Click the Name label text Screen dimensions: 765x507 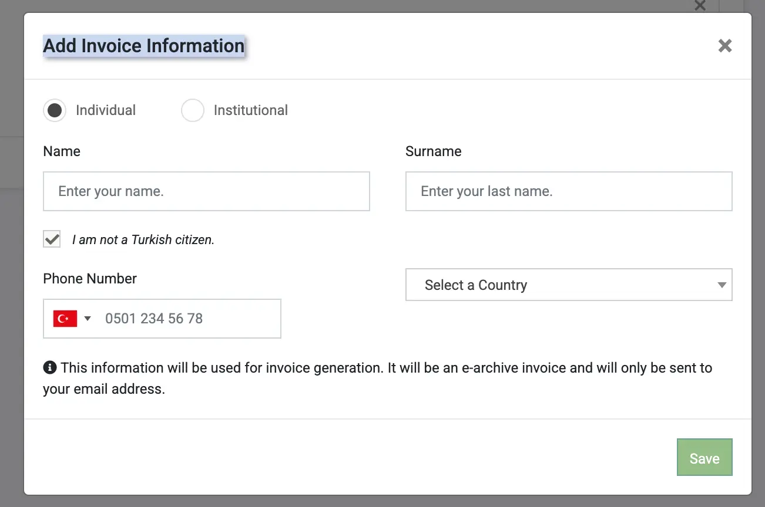[x=62, y=151]
